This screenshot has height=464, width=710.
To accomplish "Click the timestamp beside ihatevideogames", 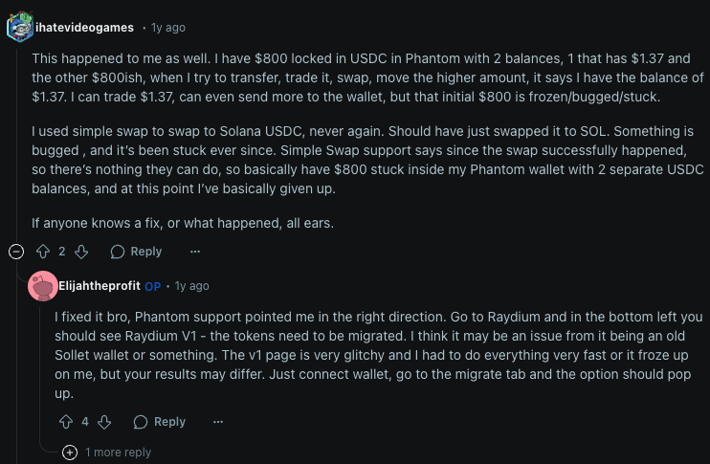I will [x=168, y=28].
